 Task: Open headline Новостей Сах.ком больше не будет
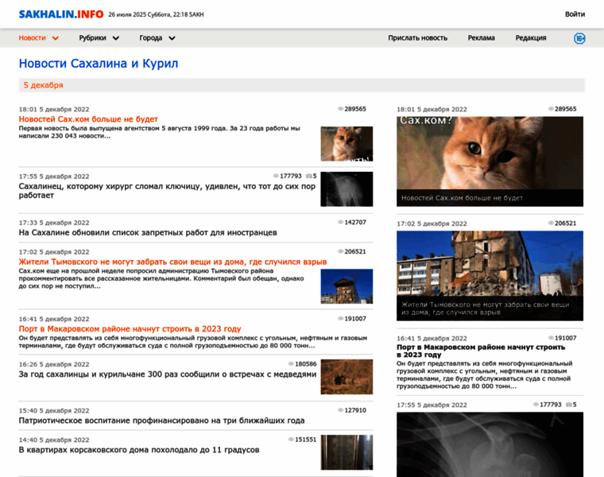click(x=88, y=119)
